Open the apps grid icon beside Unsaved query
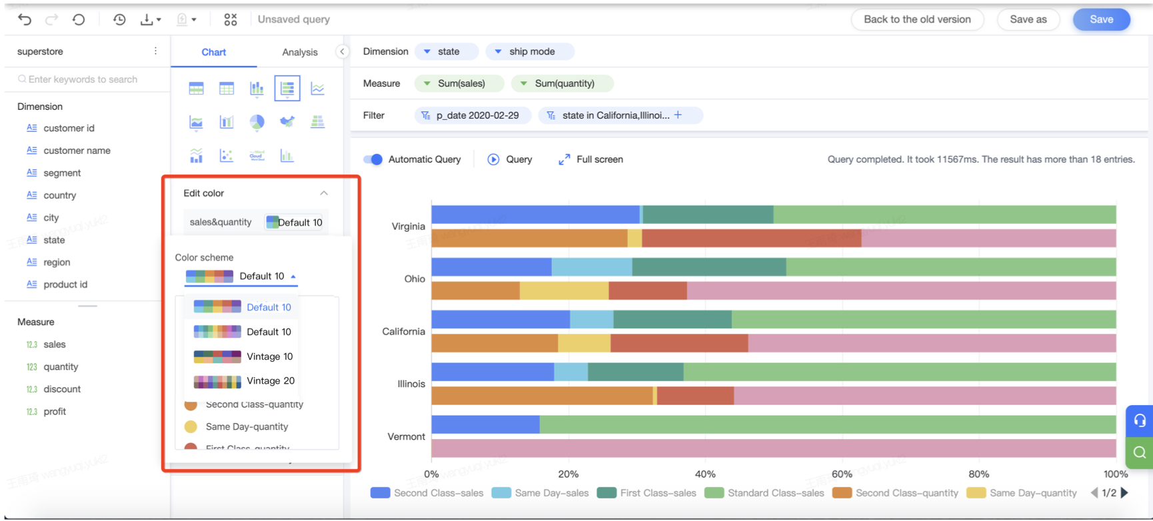The image size is (1153, 521). [231, 19]
